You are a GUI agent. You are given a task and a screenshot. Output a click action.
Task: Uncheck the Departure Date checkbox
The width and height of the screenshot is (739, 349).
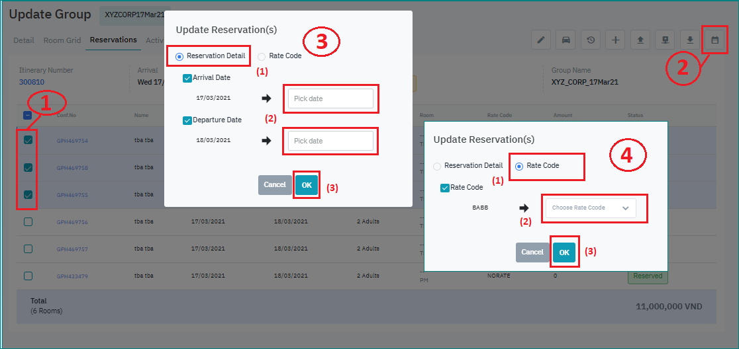point(187,120)
